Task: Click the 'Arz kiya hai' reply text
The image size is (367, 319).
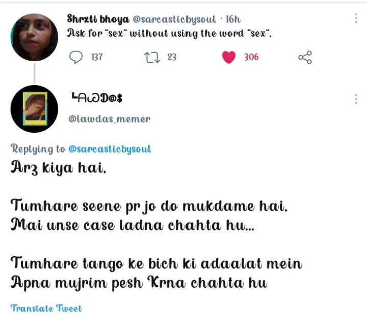Action: pos(59,168)
